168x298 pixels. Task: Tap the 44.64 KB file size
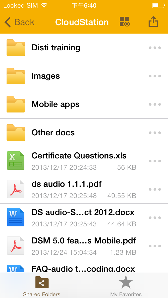[122, 224]
